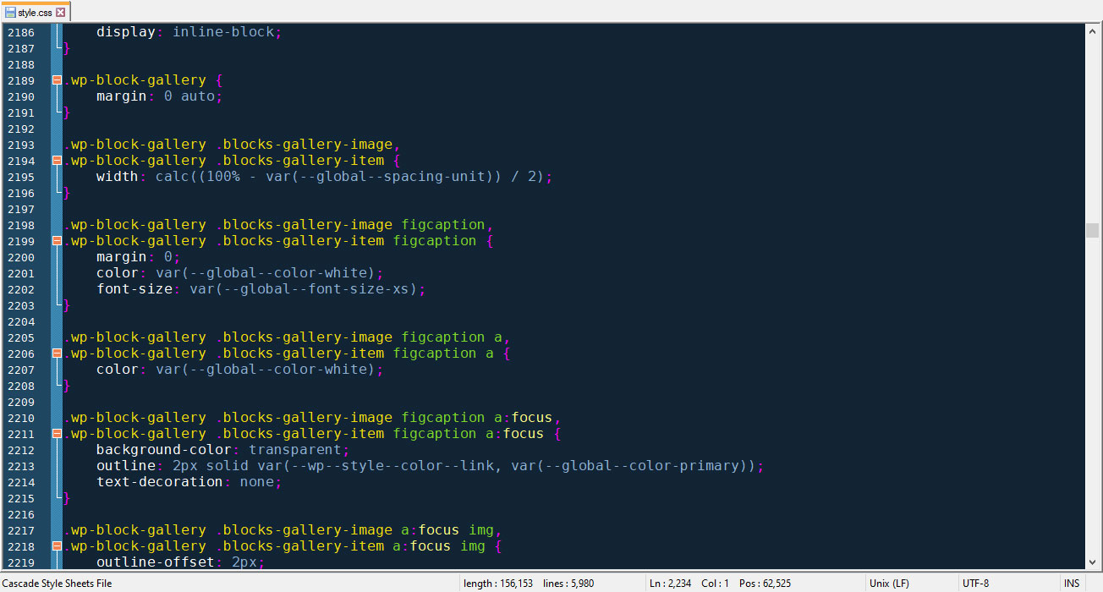Click the scrollbar down arrow
The image size is (1103, 592).
(1093, 562)
